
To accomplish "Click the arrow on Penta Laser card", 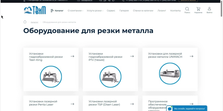I will pos(72,104).
